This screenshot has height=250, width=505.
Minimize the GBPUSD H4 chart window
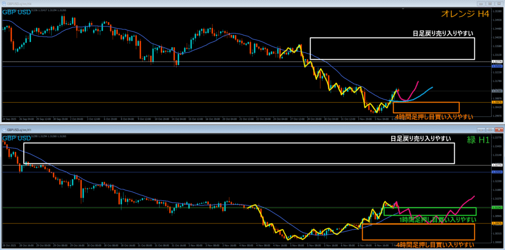482,3
